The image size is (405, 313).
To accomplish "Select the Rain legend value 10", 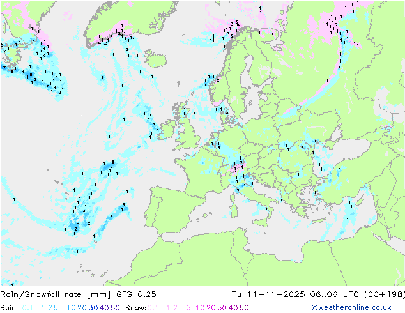I will (x=72, y=308).
